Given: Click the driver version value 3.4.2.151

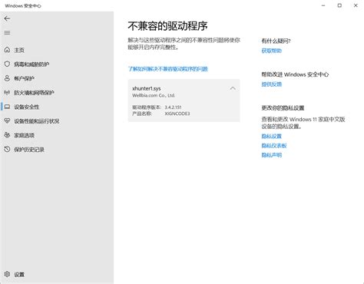Looking at the screenshot, I should pyautogui.click(x=174, y=107).
